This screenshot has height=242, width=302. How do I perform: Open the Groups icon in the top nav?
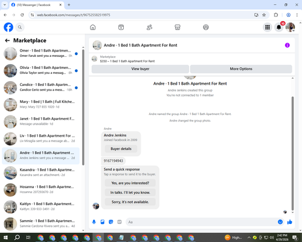206,27
